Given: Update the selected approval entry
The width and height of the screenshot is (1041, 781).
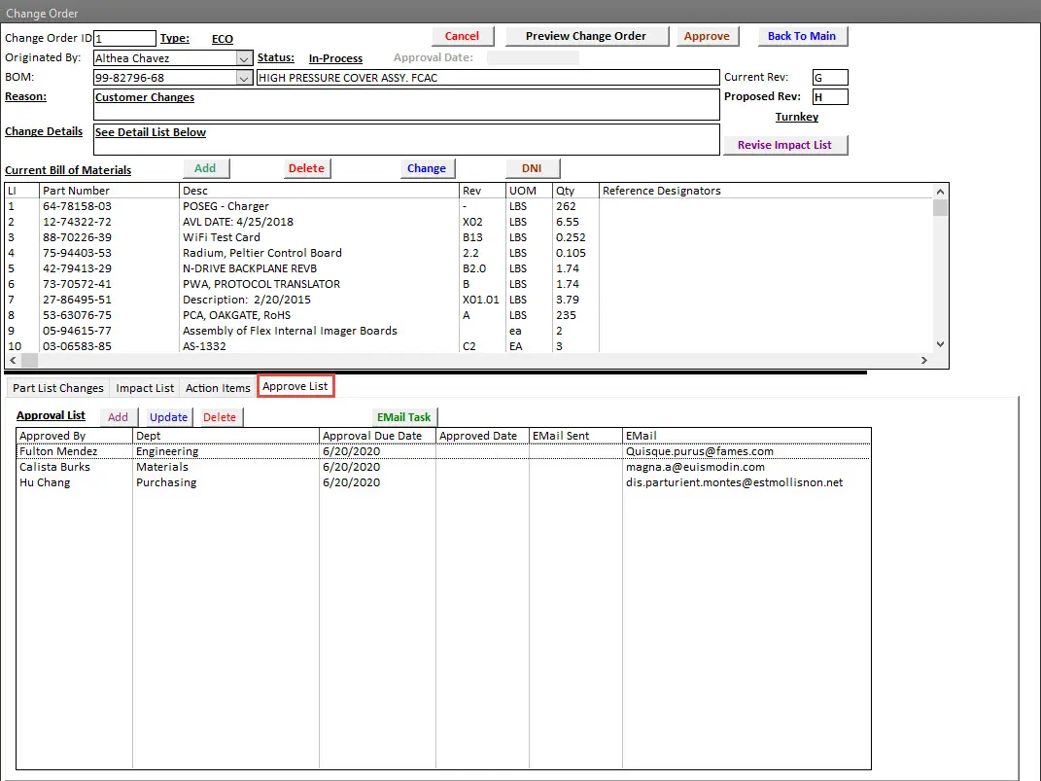Looking at the screenshot, I should click(x=168, y=417).
